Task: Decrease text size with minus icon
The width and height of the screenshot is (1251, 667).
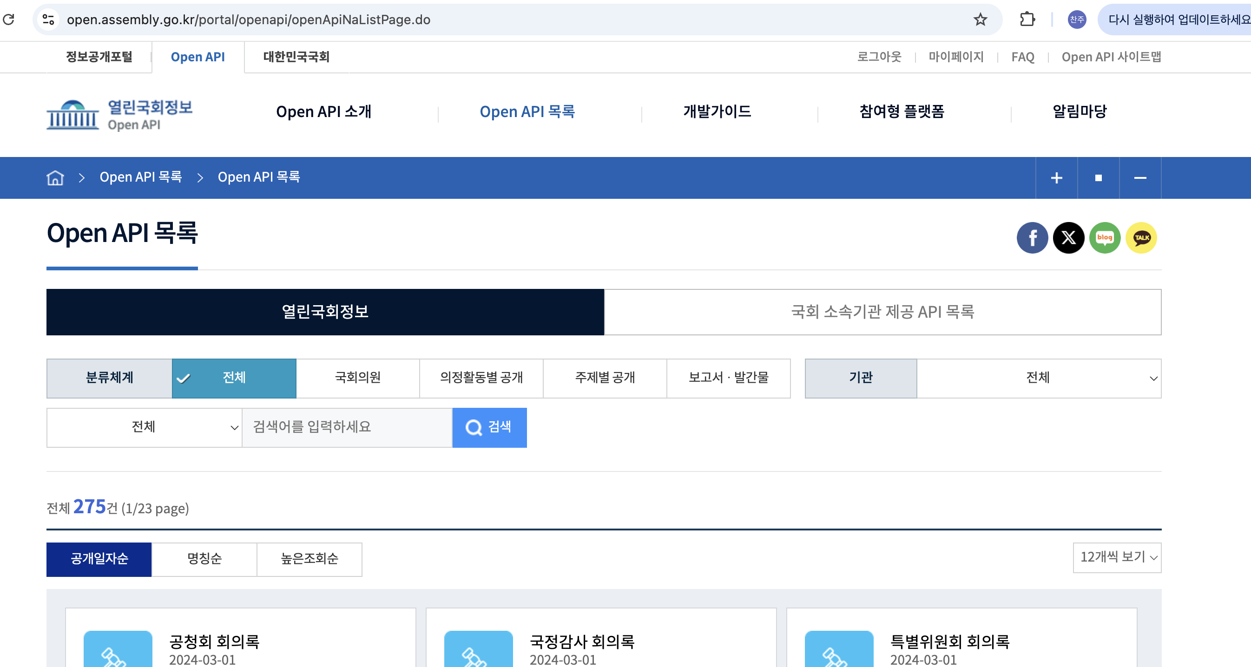Action: tap(1140, 178)
